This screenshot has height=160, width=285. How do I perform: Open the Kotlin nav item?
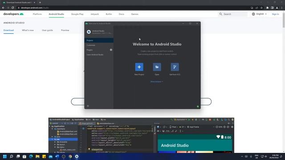tap(109, 14)
